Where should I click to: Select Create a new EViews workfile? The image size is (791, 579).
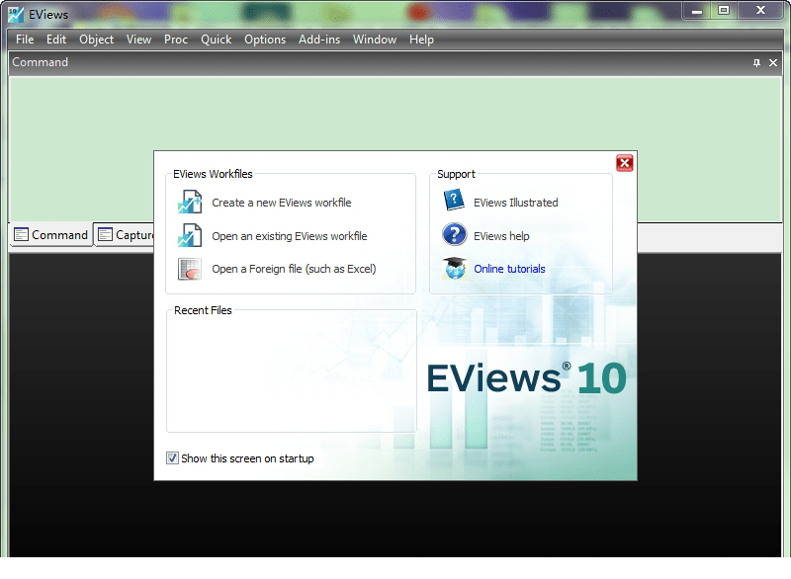282,203
